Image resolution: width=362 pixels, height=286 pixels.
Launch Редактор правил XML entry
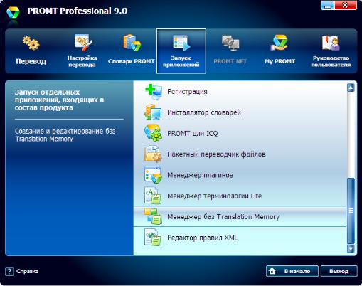coord(240,238)
